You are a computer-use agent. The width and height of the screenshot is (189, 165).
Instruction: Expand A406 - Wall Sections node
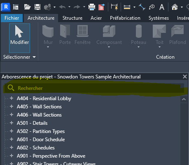click(x=12, y=115)
